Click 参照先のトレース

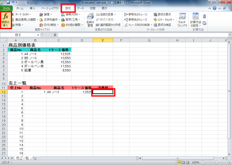click(x=136, y=20)
